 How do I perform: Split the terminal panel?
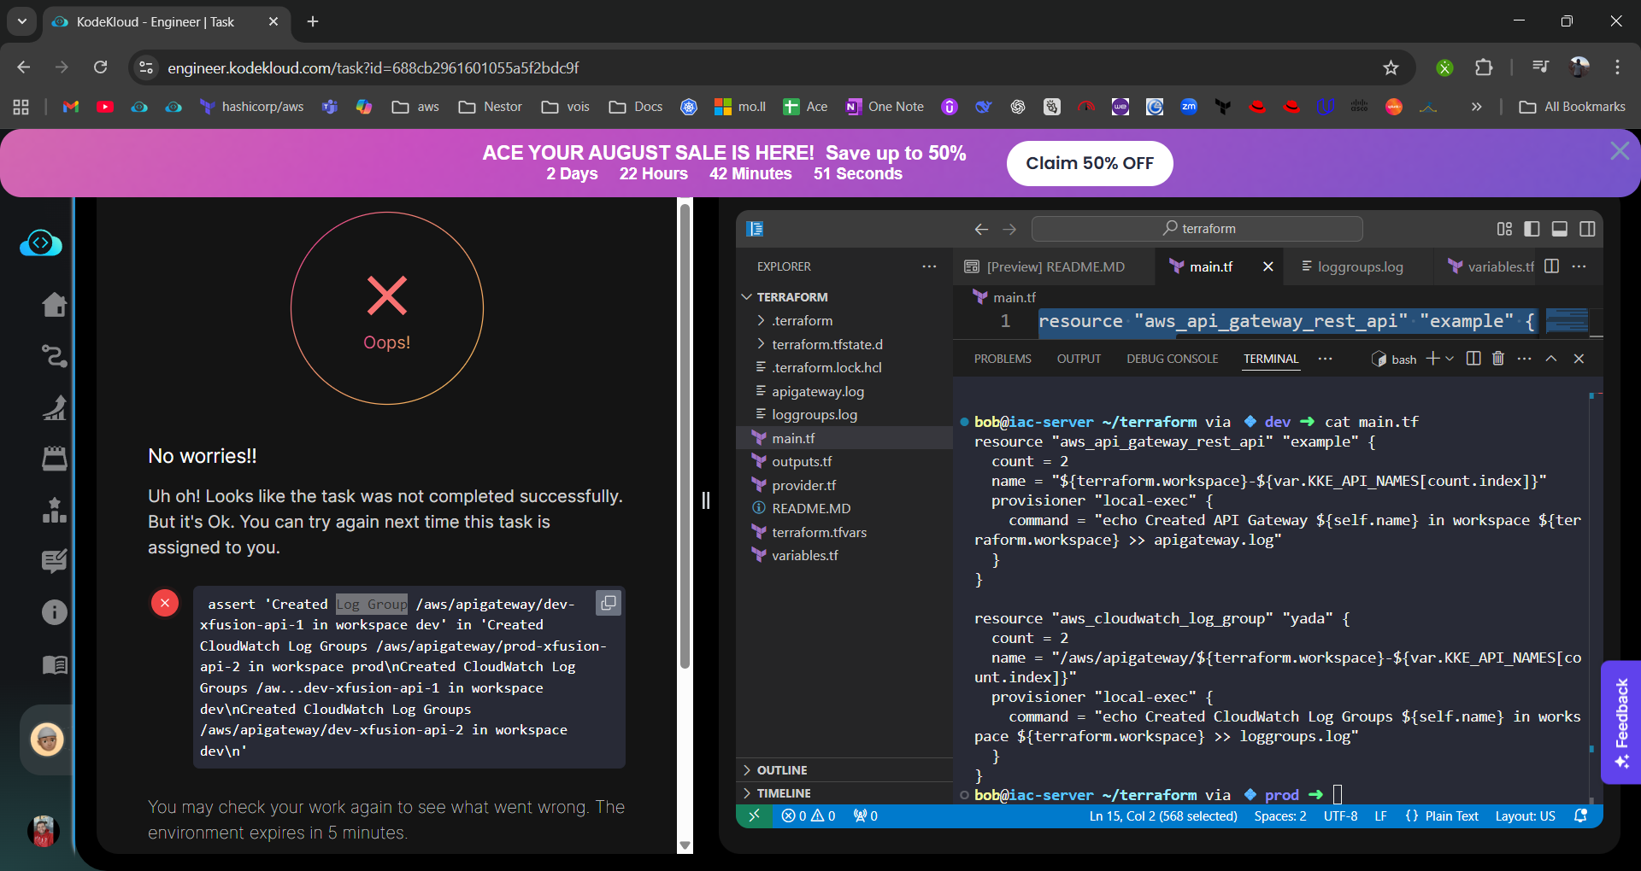1473,359
